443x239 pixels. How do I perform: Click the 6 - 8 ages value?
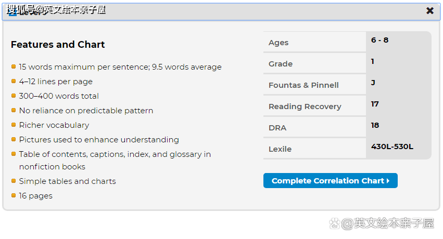379,40
